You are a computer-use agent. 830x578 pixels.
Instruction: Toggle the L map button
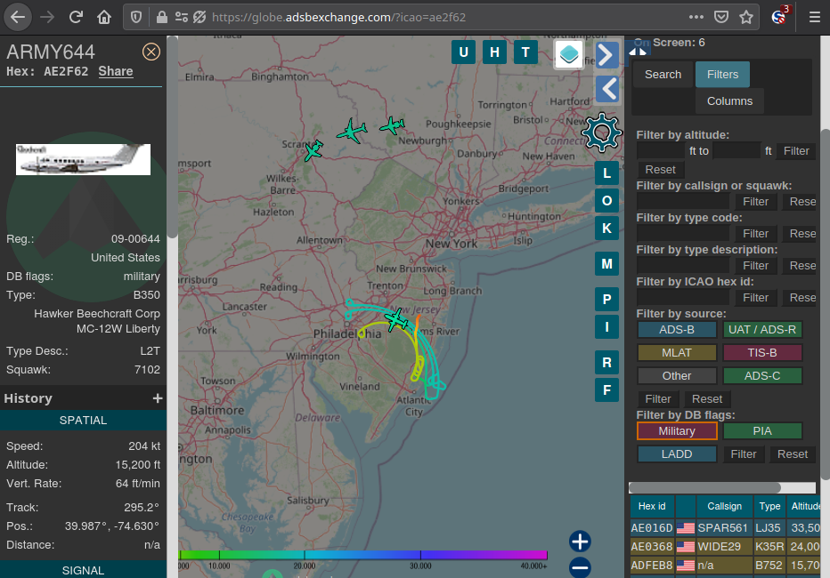click(x=606, y=173)
